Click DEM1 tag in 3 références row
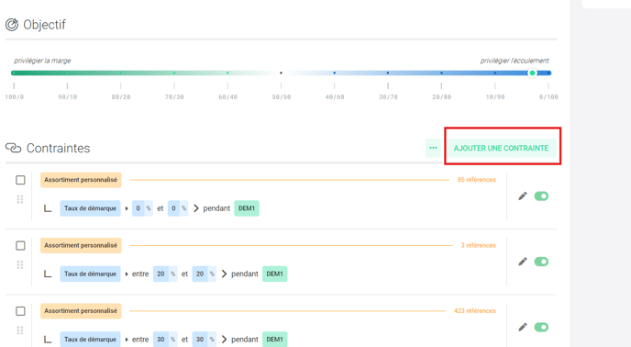Screen dimensions: 631x347 tap(275, 274)
